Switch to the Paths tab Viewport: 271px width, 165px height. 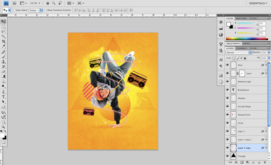coord(253,48)
